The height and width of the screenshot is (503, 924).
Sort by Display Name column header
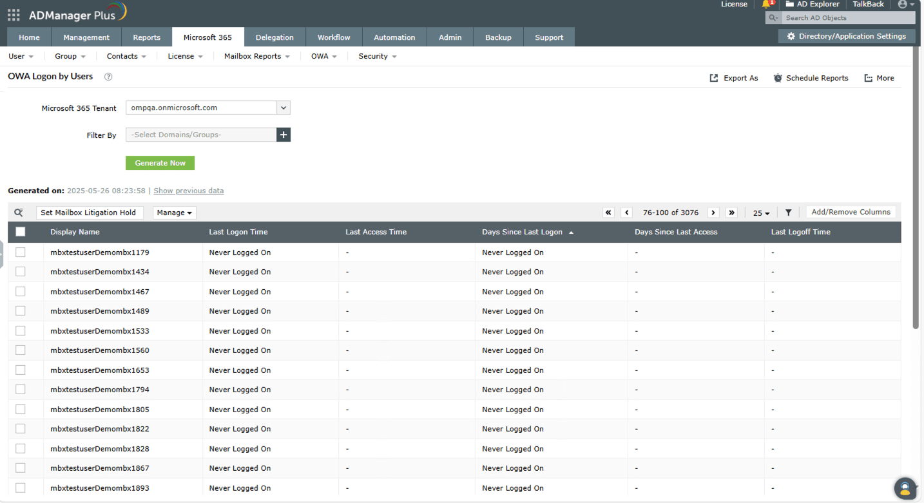click(x=75, y=232)
